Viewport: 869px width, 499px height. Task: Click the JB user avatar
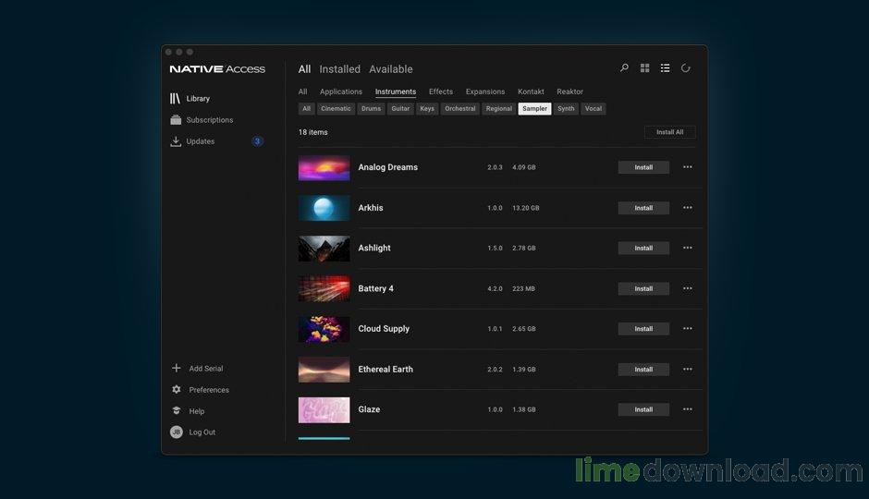(177, 432)
